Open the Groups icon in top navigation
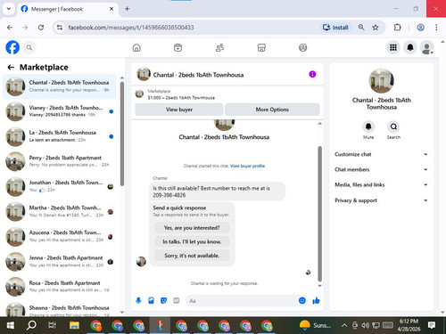Image resolution: width=446 pixels, height=334 pixels. (302, 47)
